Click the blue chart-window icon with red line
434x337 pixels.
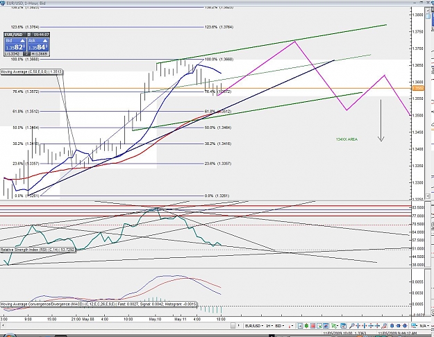point(326,326)
